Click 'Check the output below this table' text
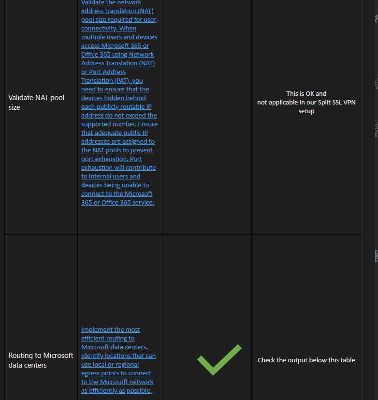Image resolution: width=378 pixels, height=400 pixels. coord(306,360)
